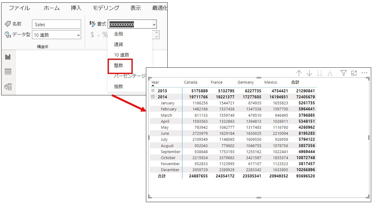Open the ファイル tab
The height and width of the screenshot is (203, 373).
(x=19, y=8)
